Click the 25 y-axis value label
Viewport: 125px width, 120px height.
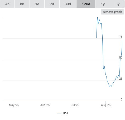[121, 79]
